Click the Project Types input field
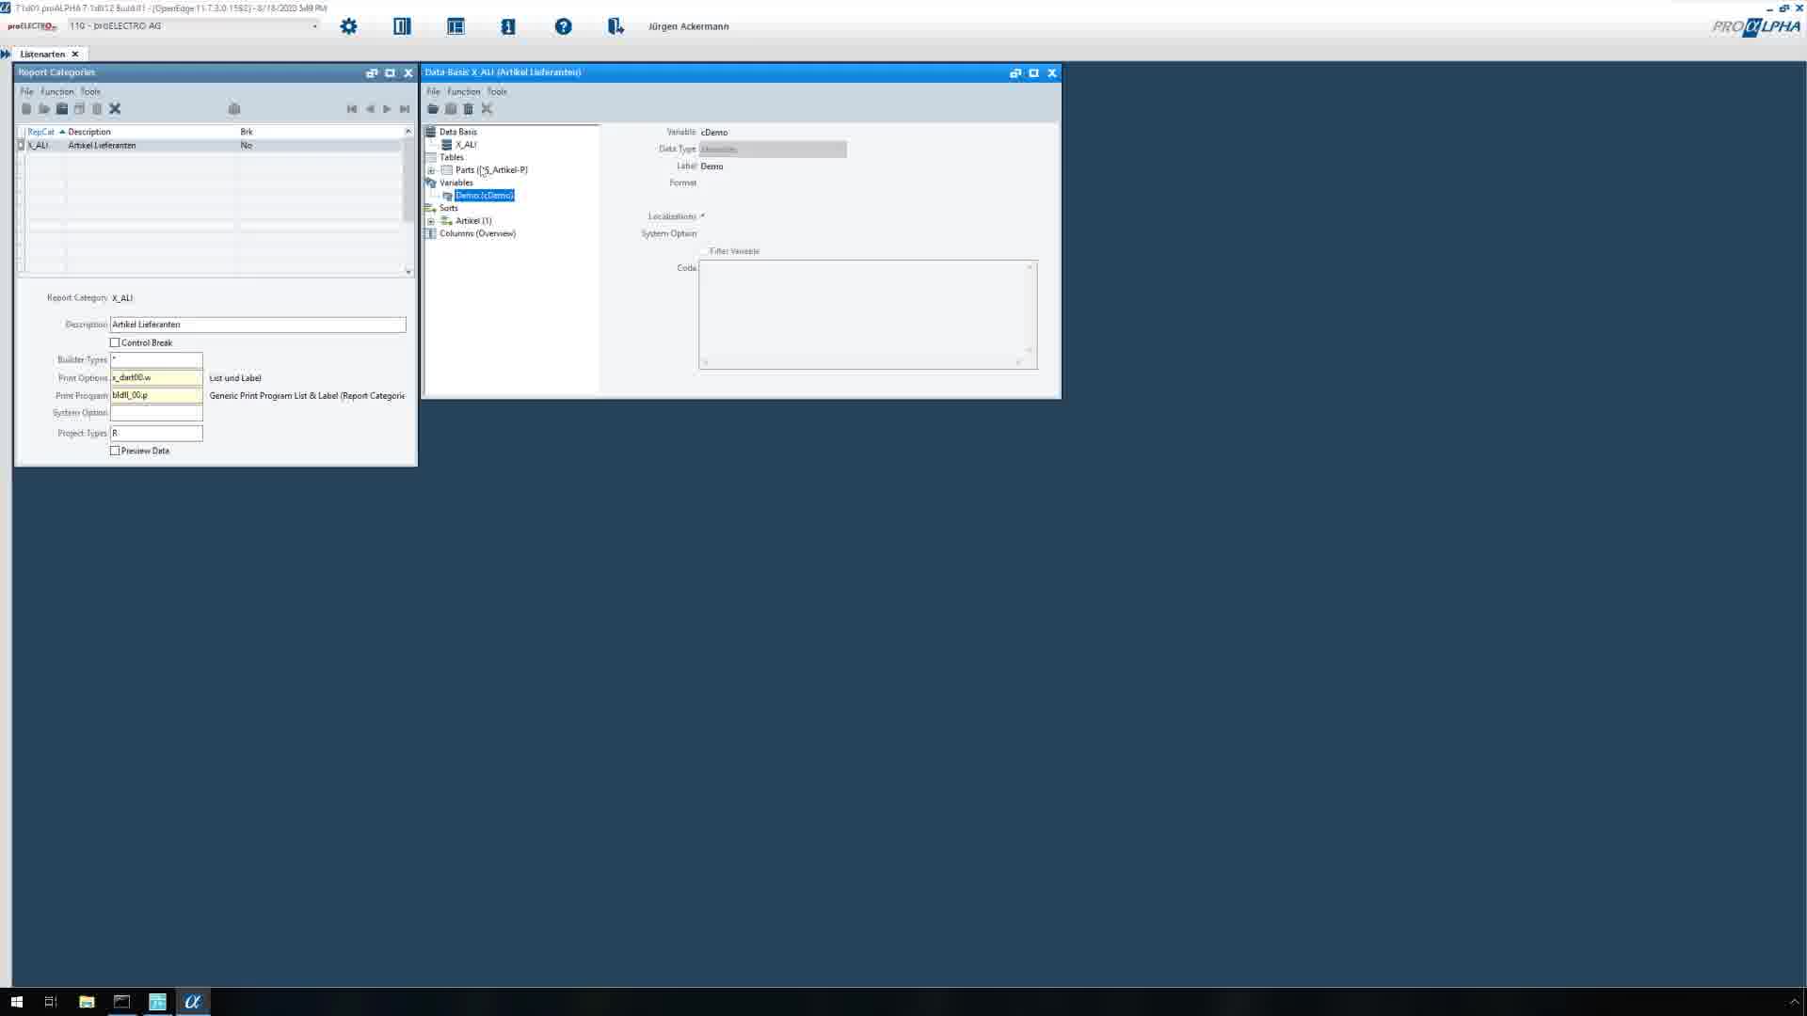The width and height of the screenshot is (1807, 1016). coord(156,434)
